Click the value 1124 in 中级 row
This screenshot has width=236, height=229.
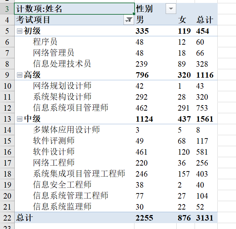[x=144, y=119]
